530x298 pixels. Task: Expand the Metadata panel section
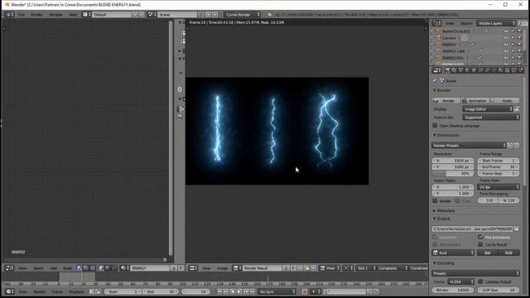click(x=435, y=210)
